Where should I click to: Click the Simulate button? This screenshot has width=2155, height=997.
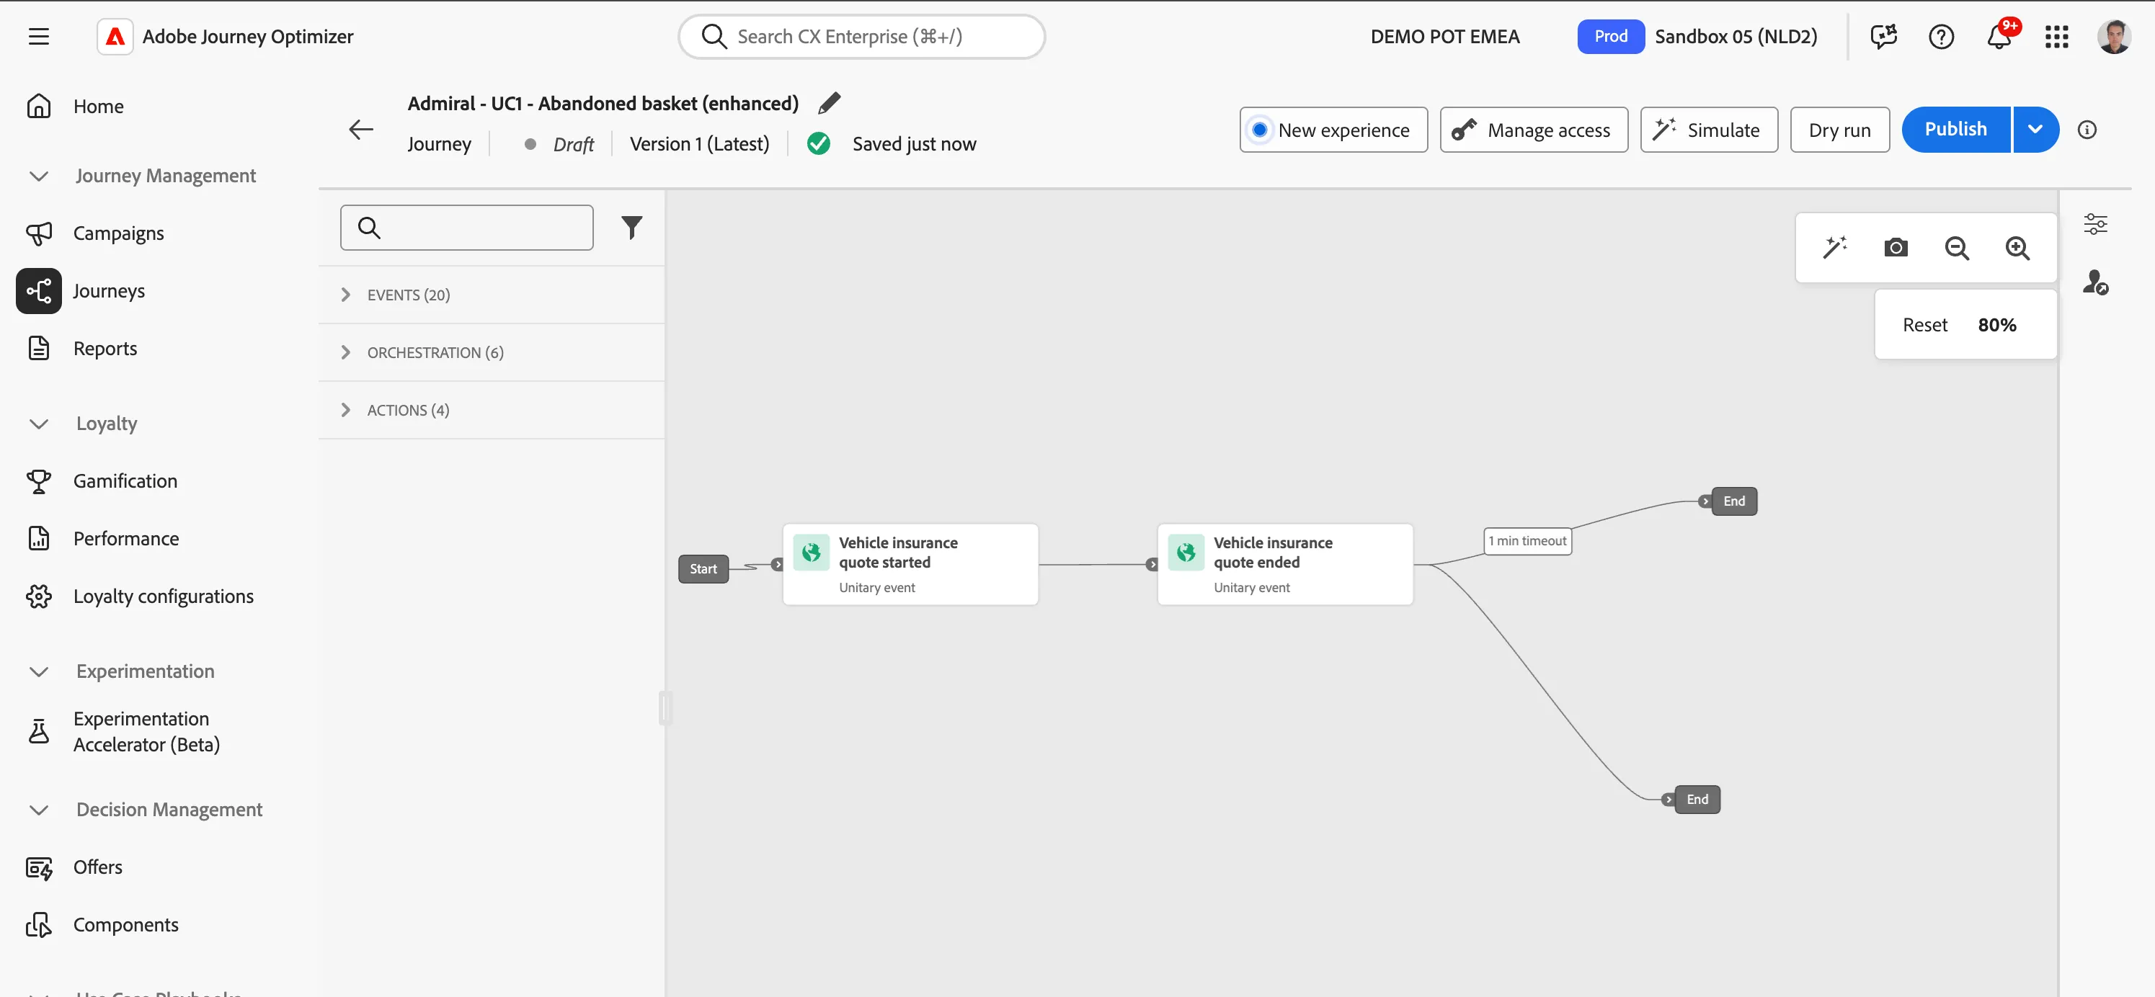(x=1709, y=130)
